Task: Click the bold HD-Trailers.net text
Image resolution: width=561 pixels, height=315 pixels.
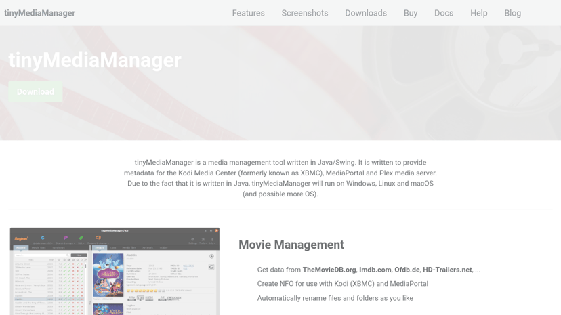Action: (x=447, y=270)
